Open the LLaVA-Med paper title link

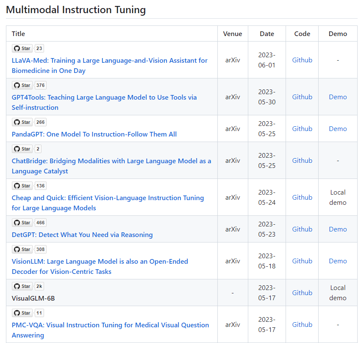tap(110, 65)
